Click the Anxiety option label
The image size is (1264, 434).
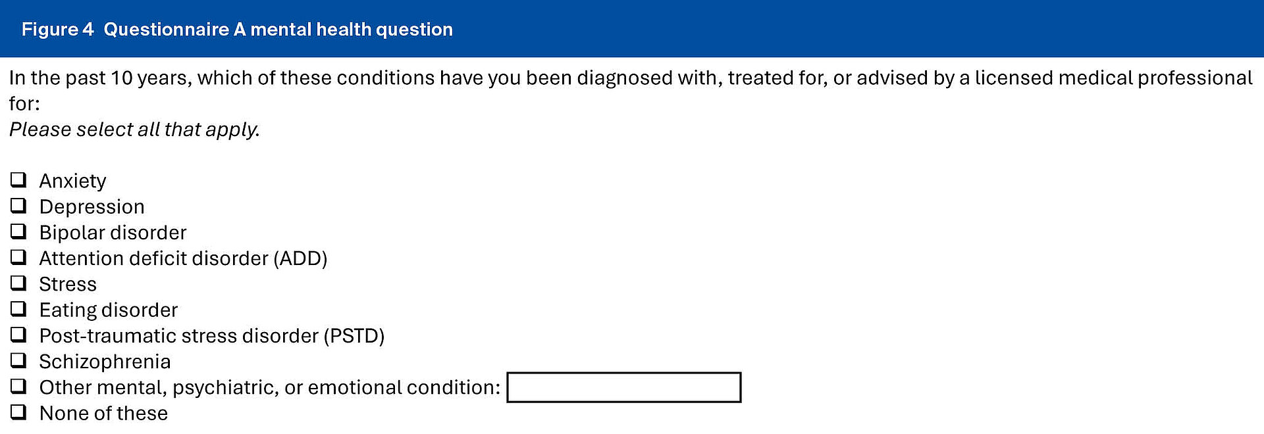pos(72,181)
